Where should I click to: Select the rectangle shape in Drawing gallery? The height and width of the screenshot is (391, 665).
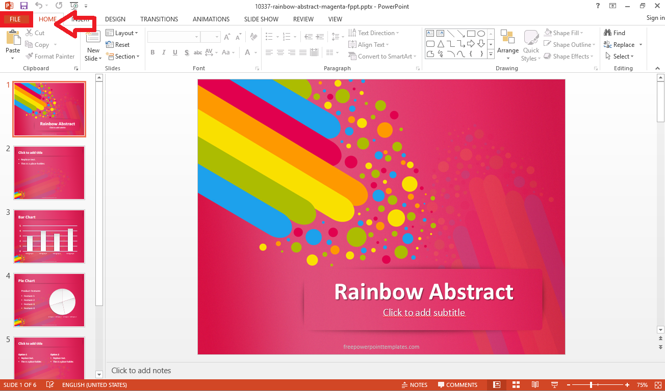471,34
